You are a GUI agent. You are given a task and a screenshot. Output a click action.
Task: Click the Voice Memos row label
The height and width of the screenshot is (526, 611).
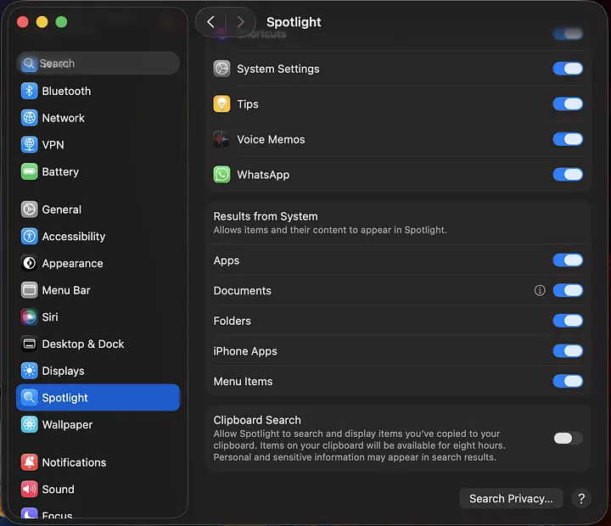pos(271,139)
